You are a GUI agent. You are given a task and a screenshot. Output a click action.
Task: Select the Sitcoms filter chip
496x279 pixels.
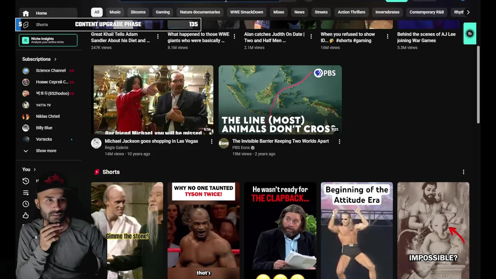click(x=138, y=12)
